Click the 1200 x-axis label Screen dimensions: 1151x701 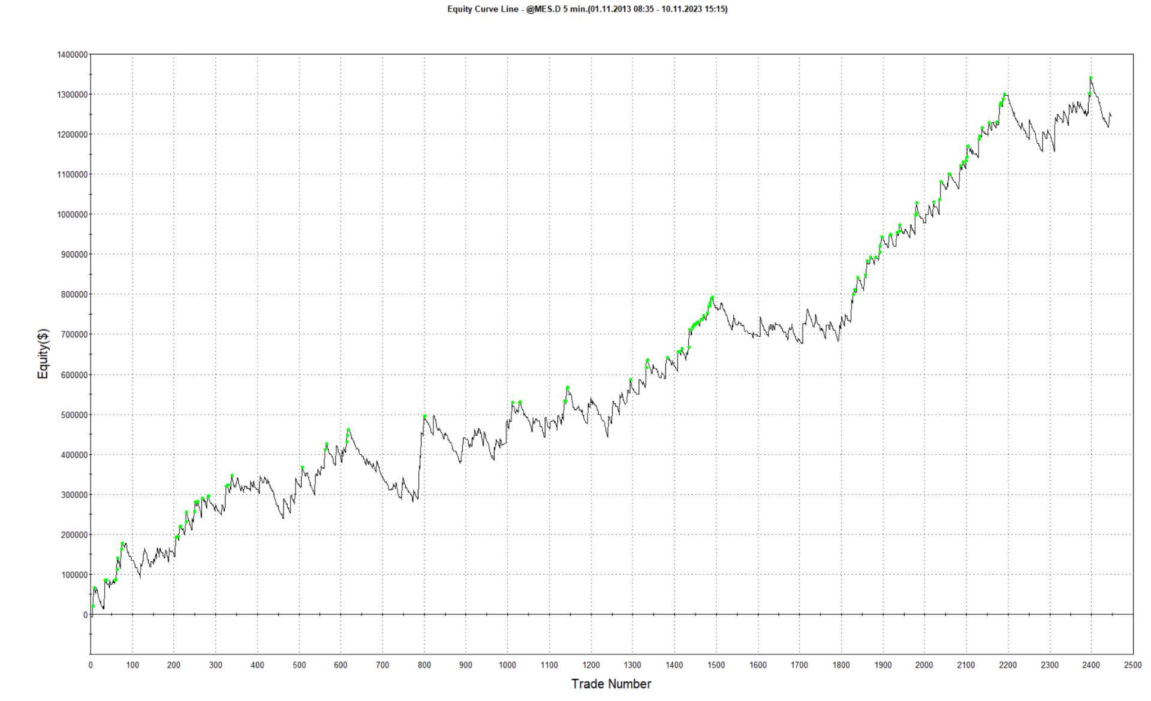point(590,665)
